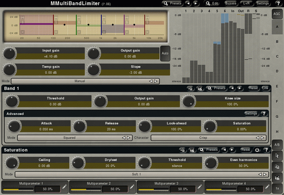This screenshot has height=195, width=284.
Task: Open the global Presets browser
Action: coord(172,3)
